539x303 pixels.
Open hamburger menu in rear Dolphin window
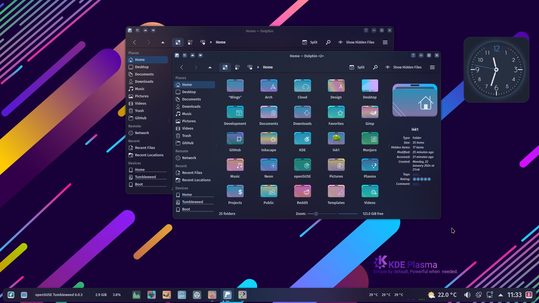pyautogui.click(x=385, y=42)
